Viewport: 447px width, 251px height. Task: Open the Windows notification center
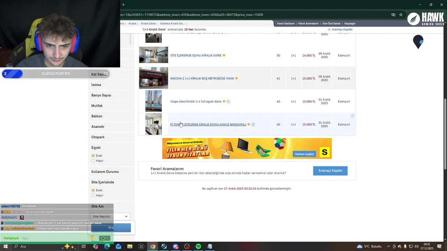[440, 246]
